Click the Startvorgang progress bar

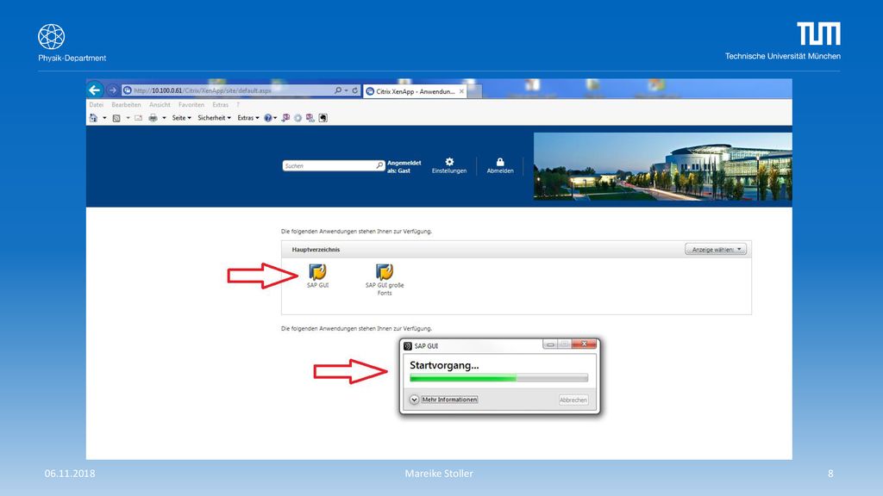pyautogui.click(x=499, y=378)
